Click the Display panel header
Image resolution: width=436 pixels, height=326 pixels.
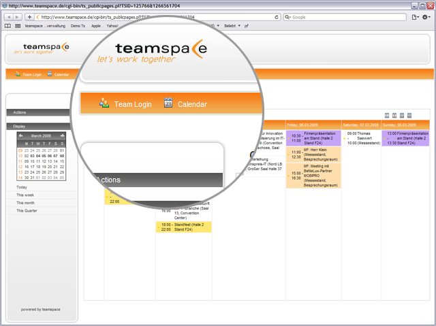[x=38, y=126]
